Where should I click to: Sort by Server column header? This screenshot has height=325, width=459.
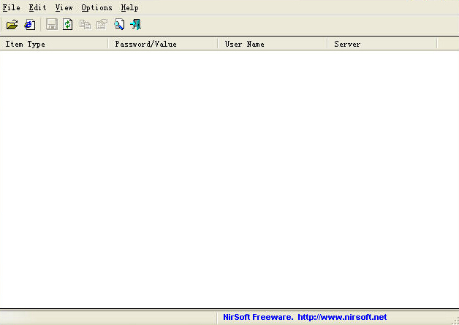click(382, 44)
